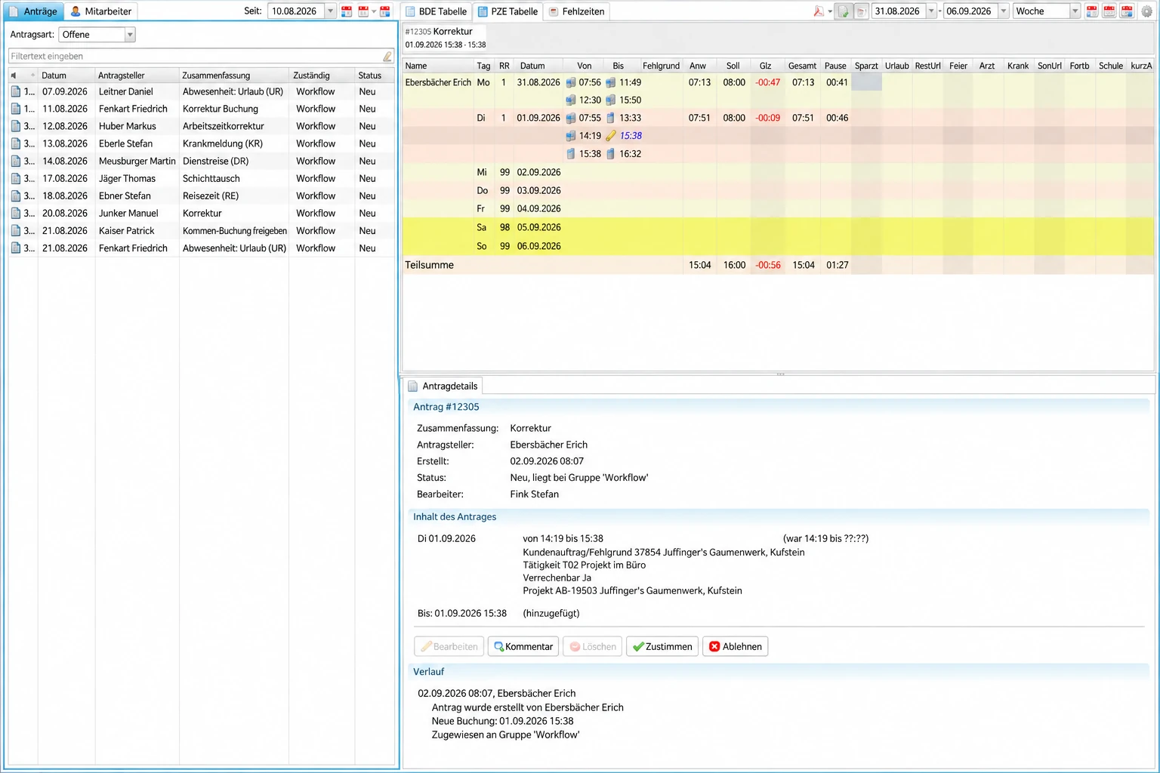This screenshot has height=773, width=1160.
Task: Open the settings gear in top right
Action: (1146, 11)
